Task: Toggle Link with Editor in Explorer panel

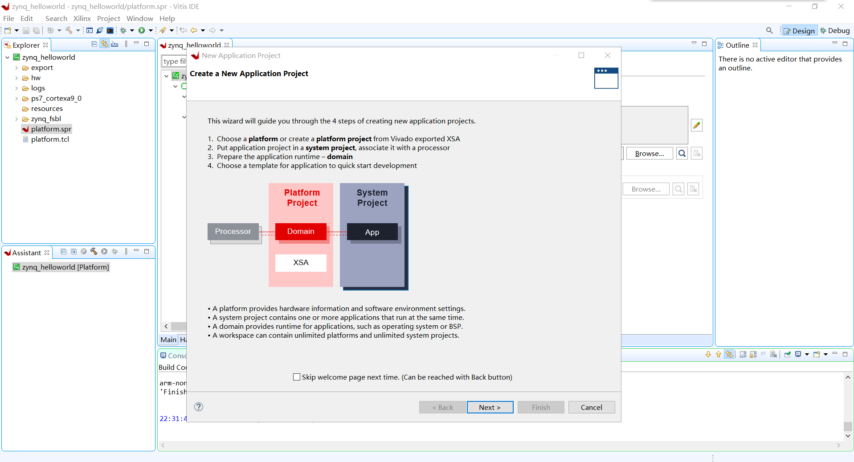Action: coord(104,44)
